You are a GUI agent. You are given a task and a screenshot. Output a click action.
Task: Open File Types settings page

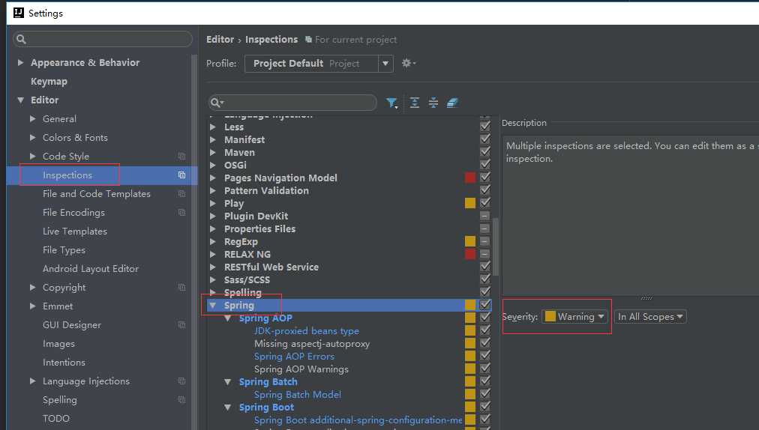point(64,250)
